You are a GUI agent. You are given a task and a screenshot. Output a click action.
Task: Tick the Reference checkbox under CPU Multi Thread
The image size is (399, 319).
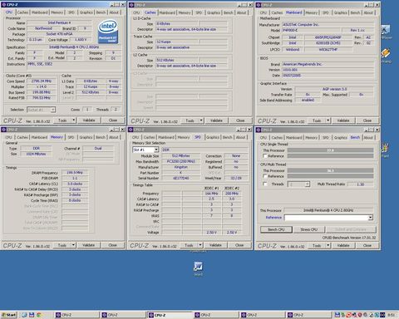(265, 176)
